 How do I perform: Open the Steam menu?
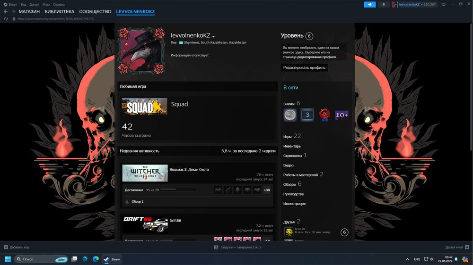click(x=13, y=5)
